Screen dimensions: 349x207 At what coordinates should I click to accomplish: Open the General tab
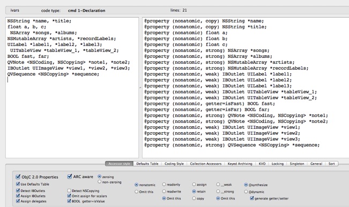[316, 164]
